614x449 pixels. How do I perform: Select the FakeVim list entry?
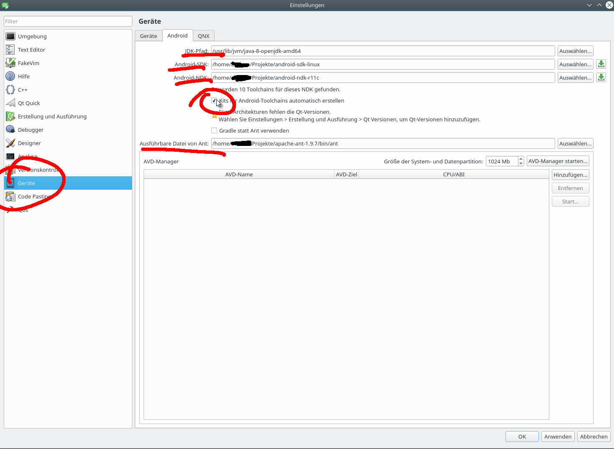(68, 63)
